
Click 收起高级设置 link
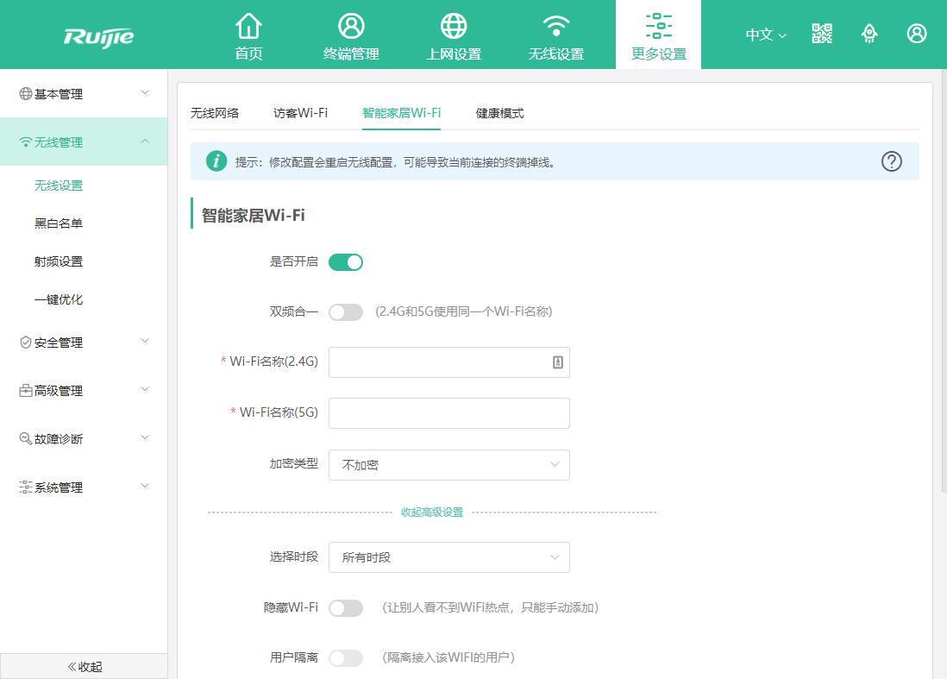(432, 512)
